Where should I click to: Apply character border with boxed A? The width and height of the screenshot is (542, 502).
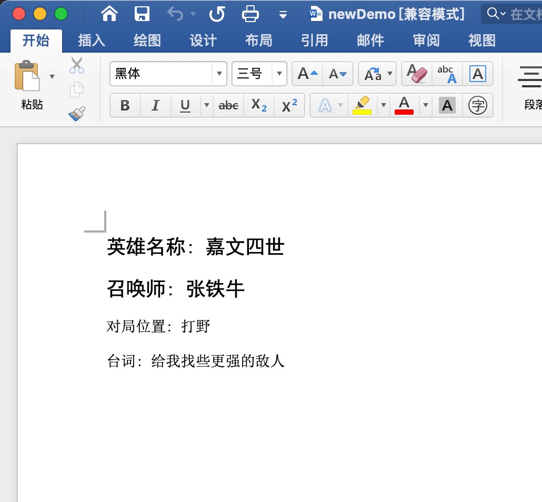478,74
